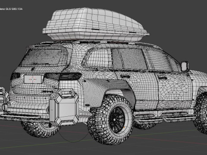Viewport: 207px width, 155px height.
Task: Select the right tail light mesh
Action: pyautogui.click(x=63, y=76)
